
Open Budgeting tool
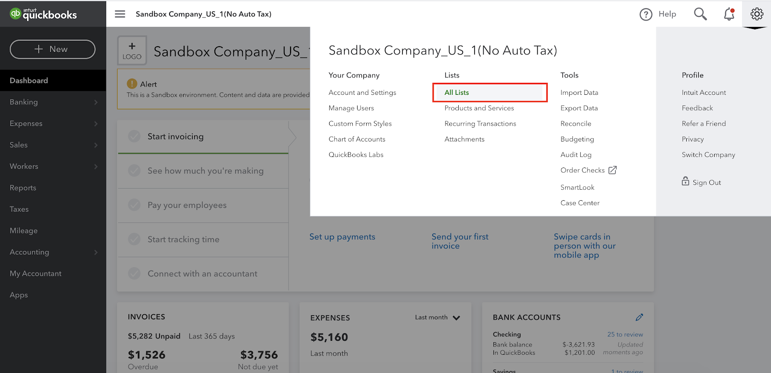pyautogui.click(x=577, y=139)
